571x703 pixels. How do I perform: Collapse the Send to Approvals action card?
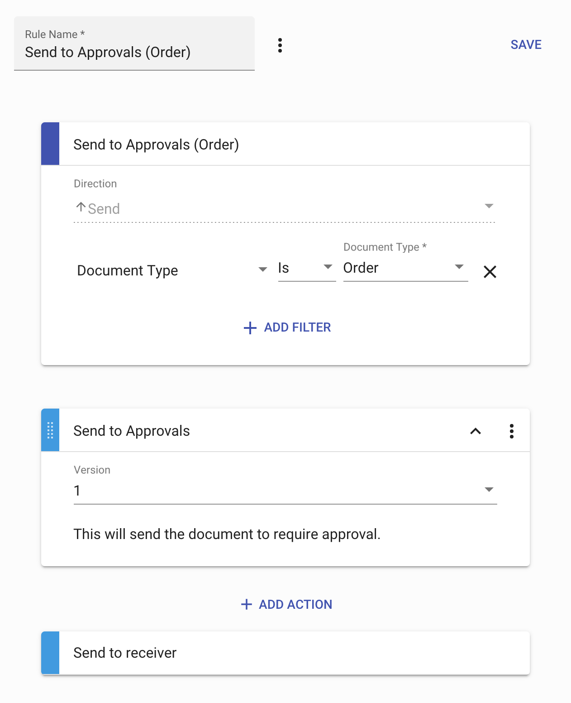(476, 431)
